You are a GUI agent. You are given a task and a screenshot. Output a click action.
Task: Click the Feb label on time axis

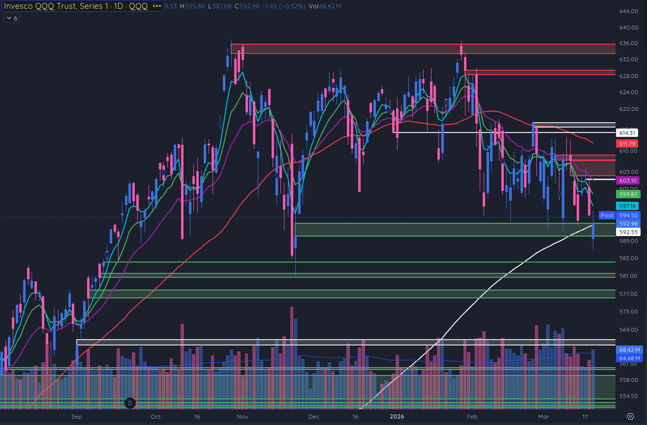(472, 416)
